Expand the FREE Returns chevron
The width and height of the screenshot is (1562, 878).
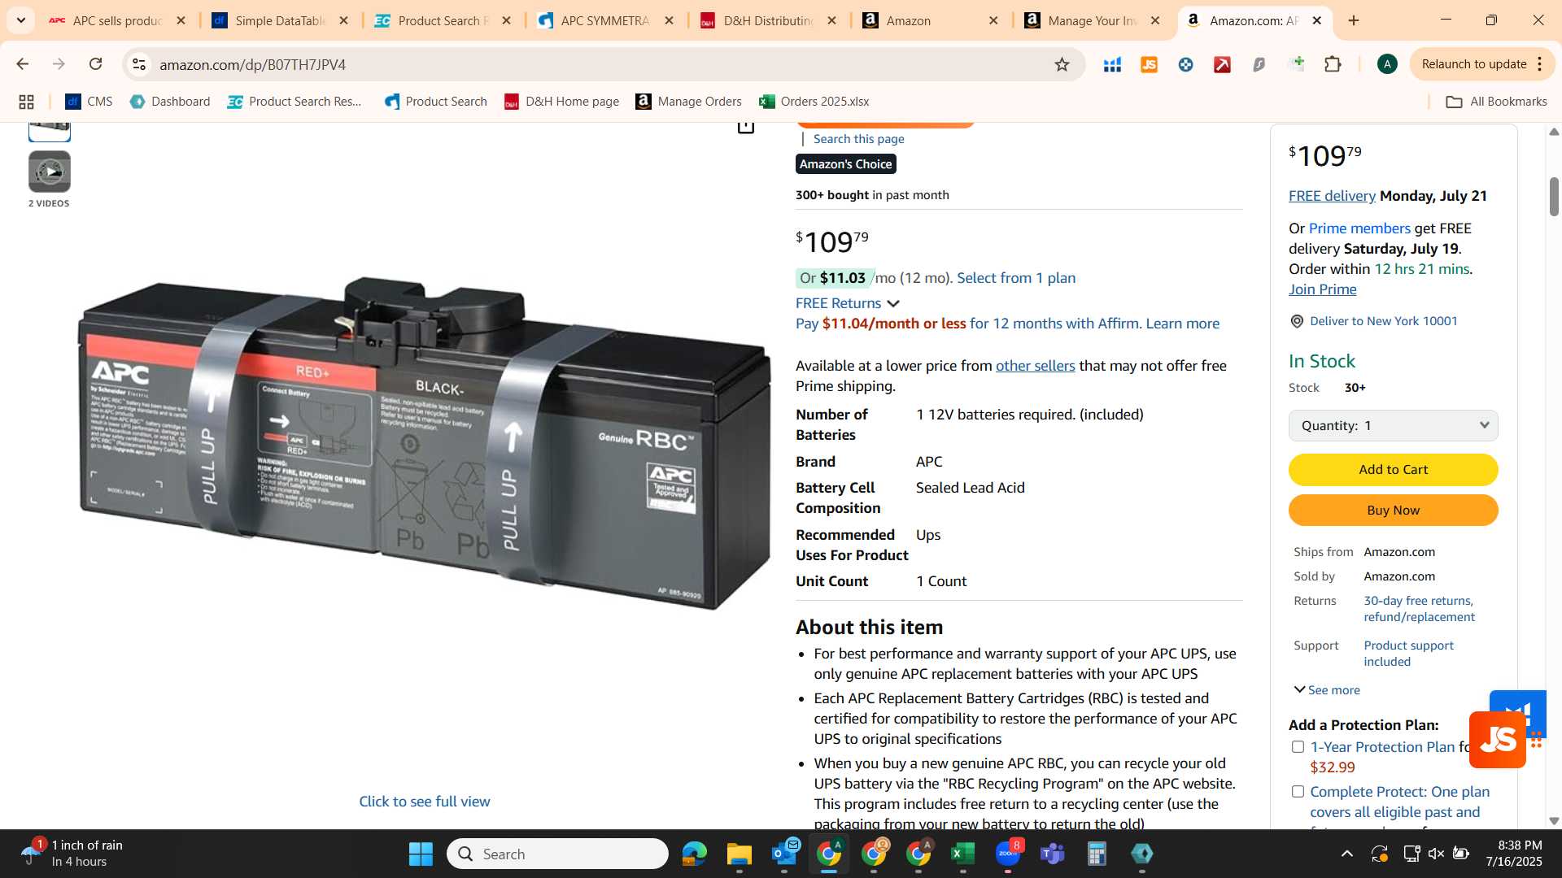[893, 303]
